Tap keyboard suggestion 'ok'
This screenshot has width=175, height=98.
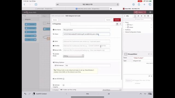(x=109, y=94)
